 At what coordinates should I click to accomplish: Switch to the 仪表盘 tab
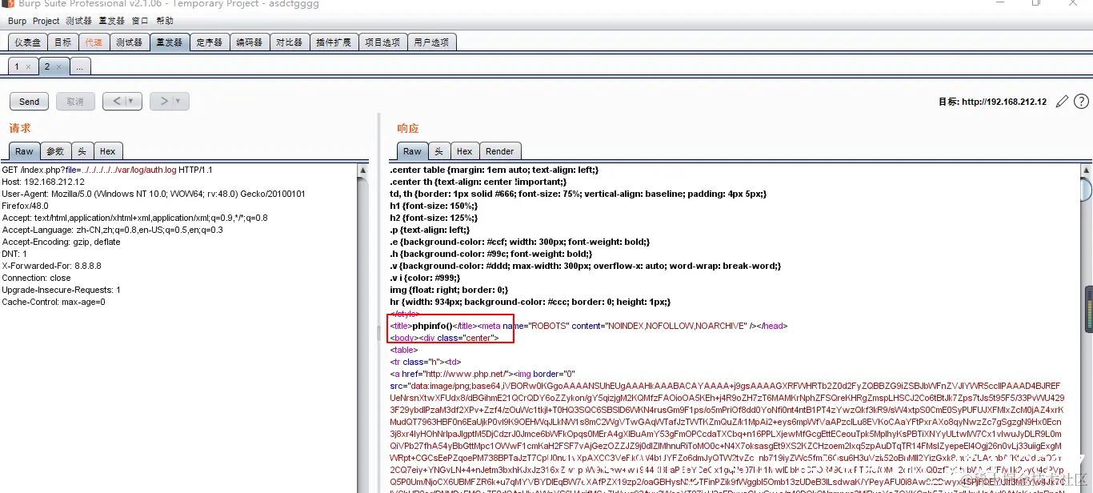(28, 42)
